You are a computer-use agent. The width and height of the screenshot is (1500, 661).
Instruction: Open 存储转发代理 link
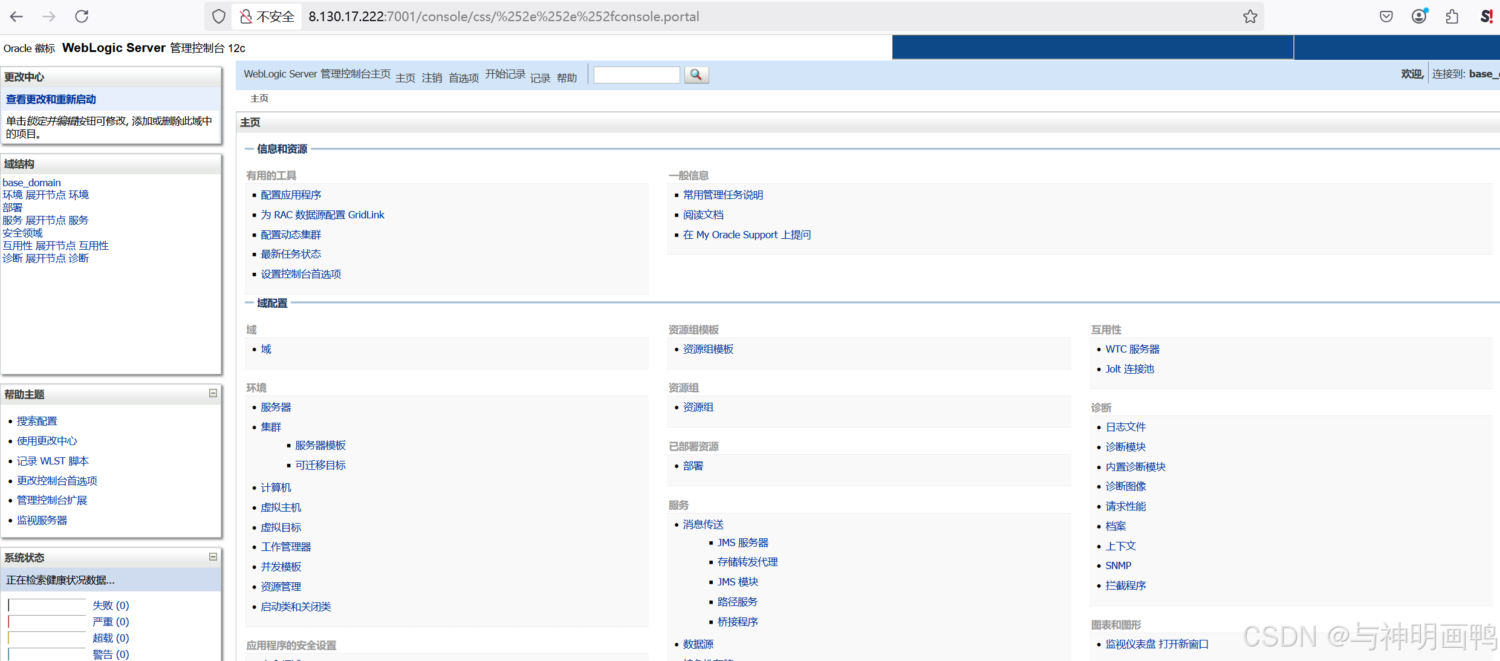747,562
